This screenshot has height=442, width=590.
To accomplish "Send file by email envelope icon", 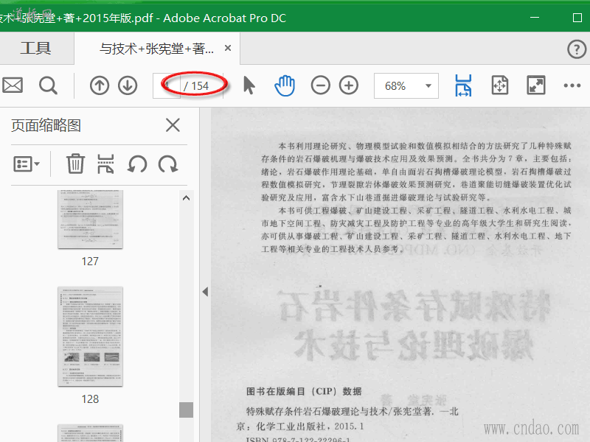I will [13, 85].
